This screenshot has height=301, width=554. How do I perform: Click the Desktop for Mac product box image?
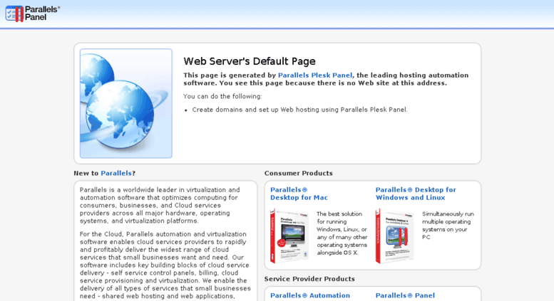tap(289, 236)
